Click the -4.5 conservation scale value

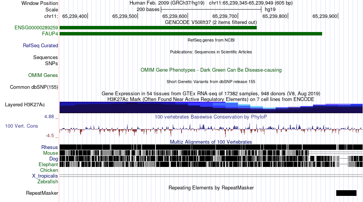(50, 136)
